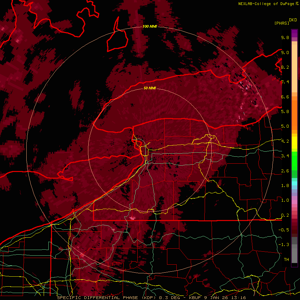Image resolution: width=300 pixels, height=300 pixels.
Task: Pick the light peach color bar segment beside 8.2
Action: coord(294,68)
